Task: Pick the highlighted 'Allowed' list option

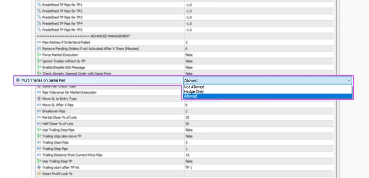Action: [x=191, y=96]
